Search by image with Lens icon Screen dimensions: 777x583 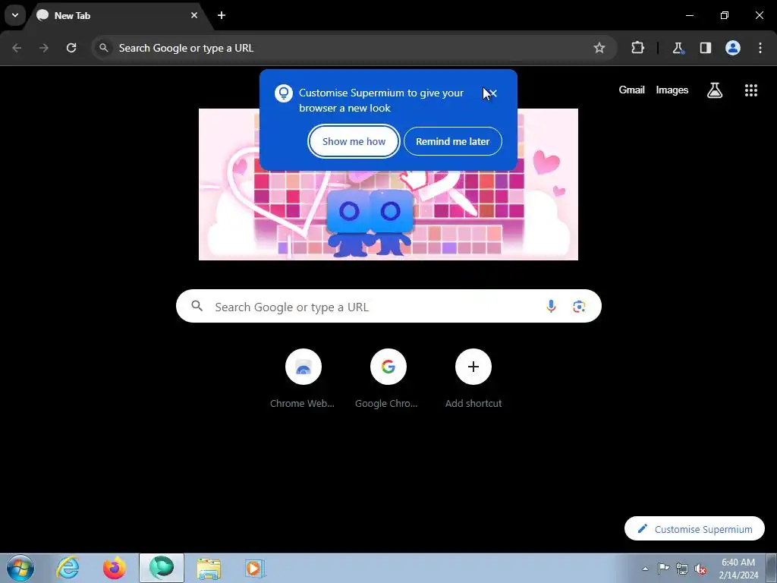[x=579, y=307]
